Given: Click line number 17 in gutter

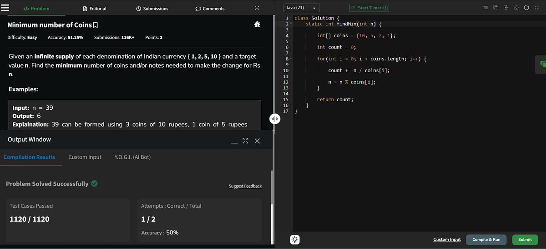Looking at the screenshot, I should coord(286,111).
